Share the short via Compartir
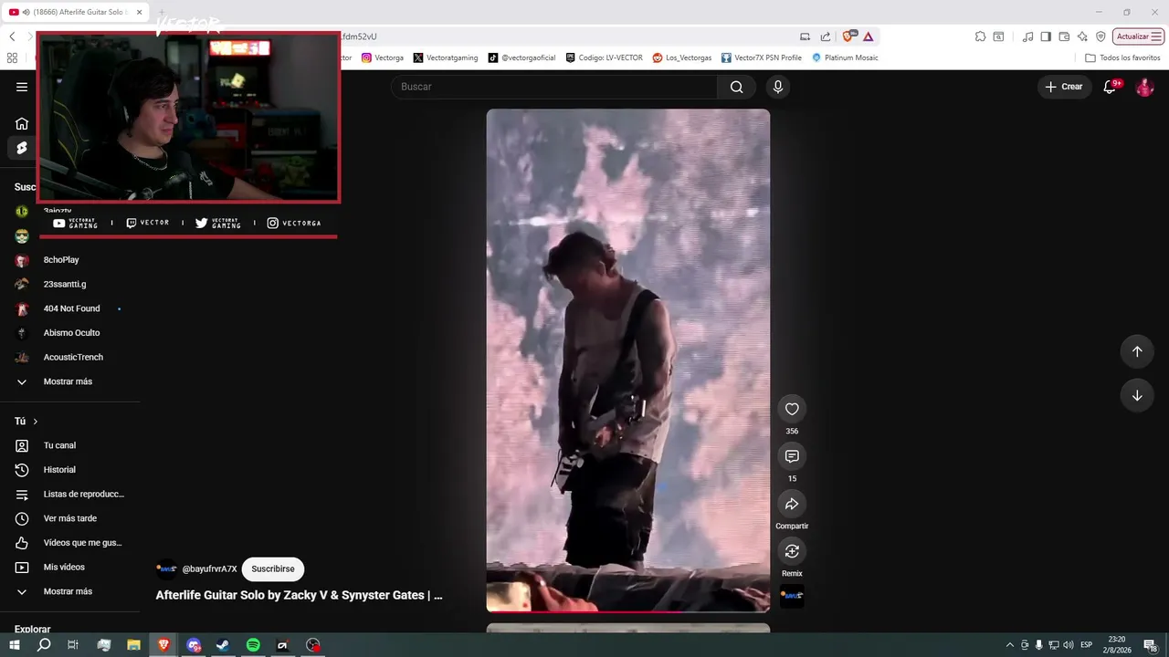The height and width of the screenshot is (657, 1169). [x=792, y=504]
